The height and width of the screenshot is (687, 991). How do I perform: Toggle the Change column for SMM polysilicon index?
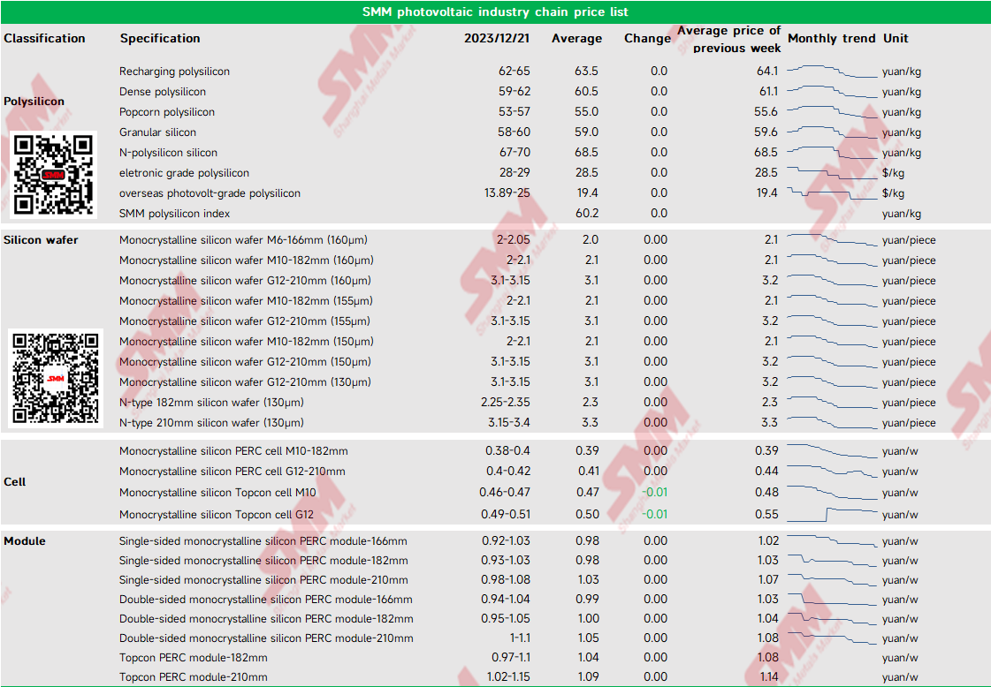(659, 213)
